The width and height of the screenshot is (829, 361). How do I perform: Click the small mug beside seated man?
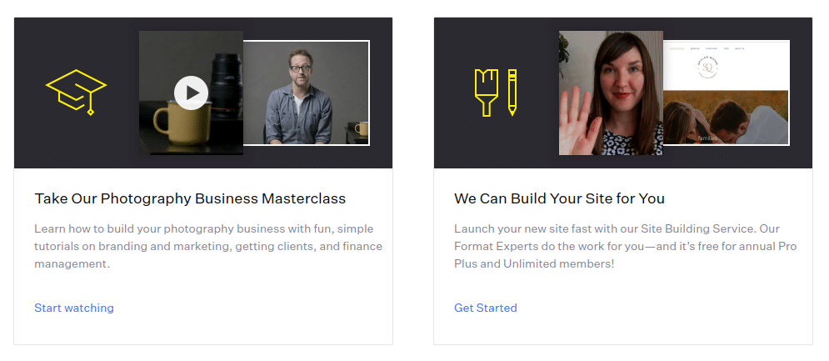click(x=361, y=128)
